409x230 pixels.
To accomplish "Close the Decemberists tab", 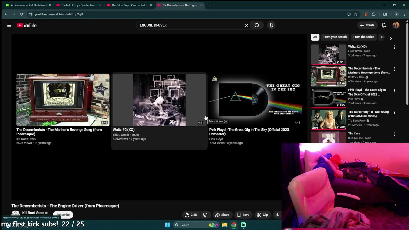I will tap(201, 5).
